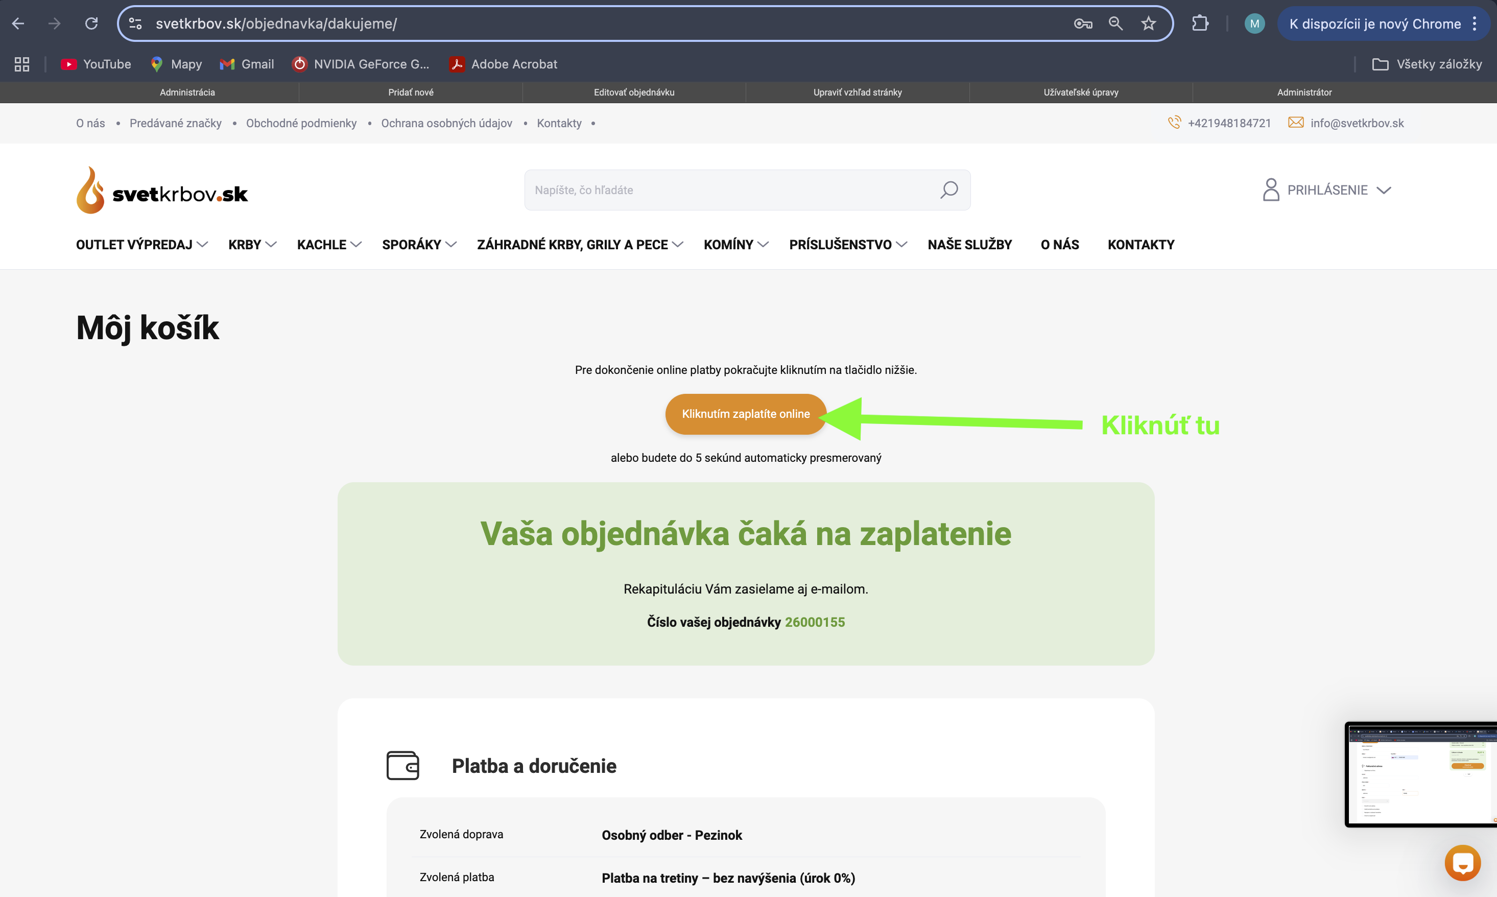Bookmark page with the star icon
Screen dimensions: 1497x897
point(1148,23)
